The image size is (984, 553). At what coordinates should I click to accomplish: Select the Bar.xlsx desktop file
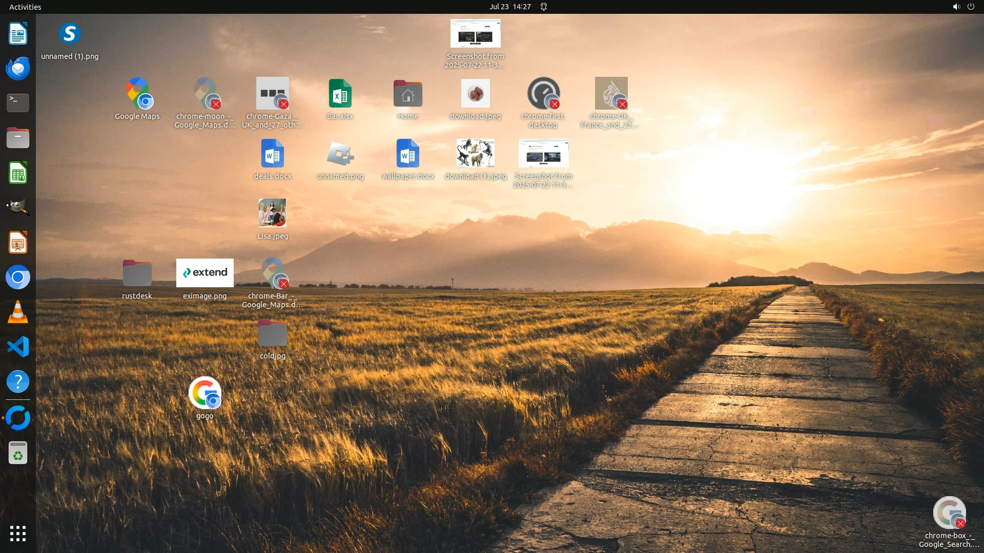(340, 95)
